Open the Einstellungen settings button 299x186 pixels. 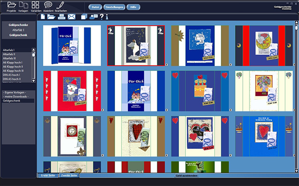pyautogui.click(x=114, y=7)
